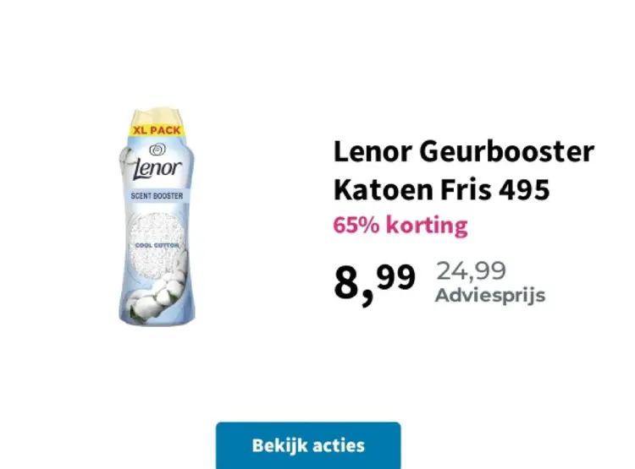Click the pink 65% korting text
Viewport: 635px width, 469px height.
coord(400,225)
